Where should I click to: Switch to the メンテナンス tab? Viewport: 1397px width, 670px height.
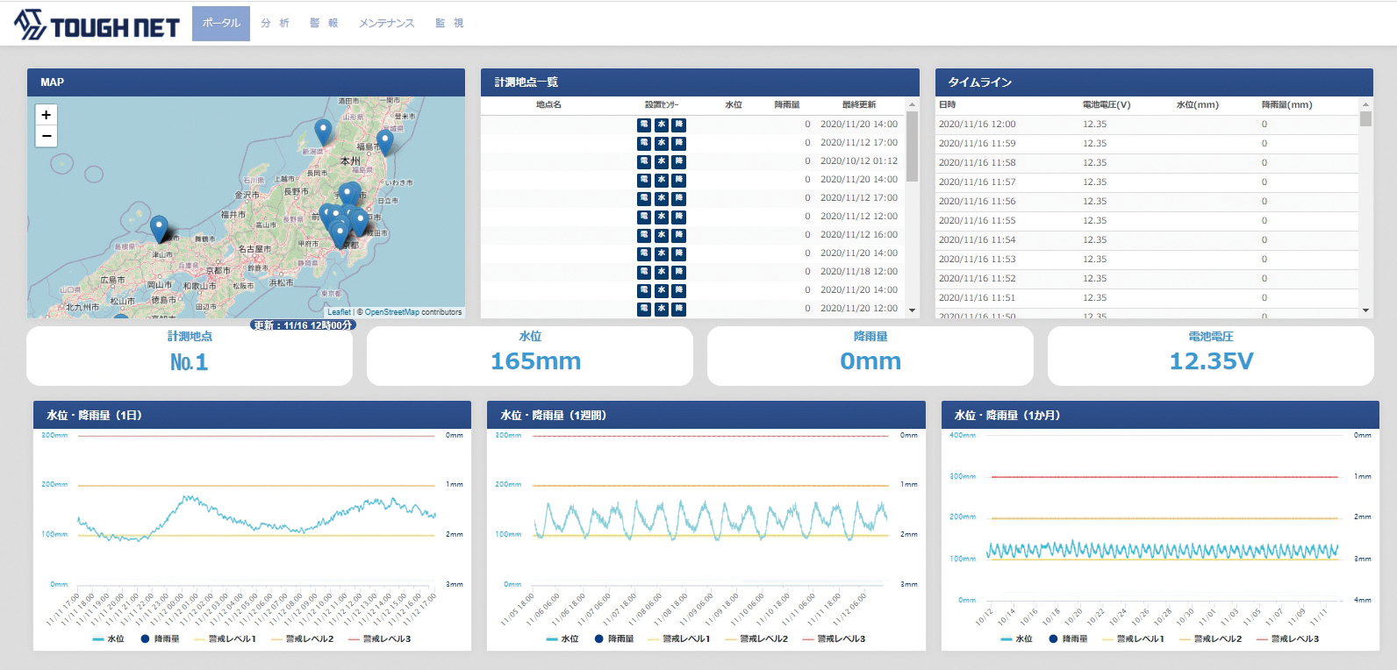(386, 24)
